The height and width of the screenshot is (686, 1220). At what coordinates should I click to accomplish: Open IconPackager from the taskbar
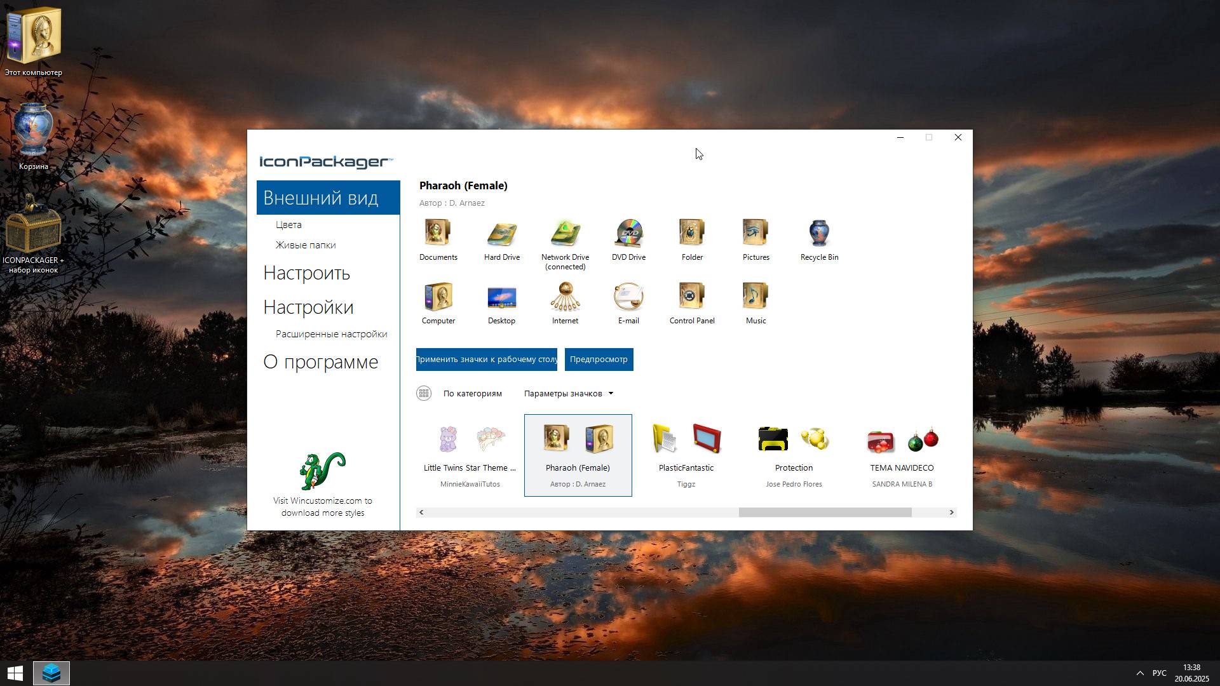click(x=51, y=673)
